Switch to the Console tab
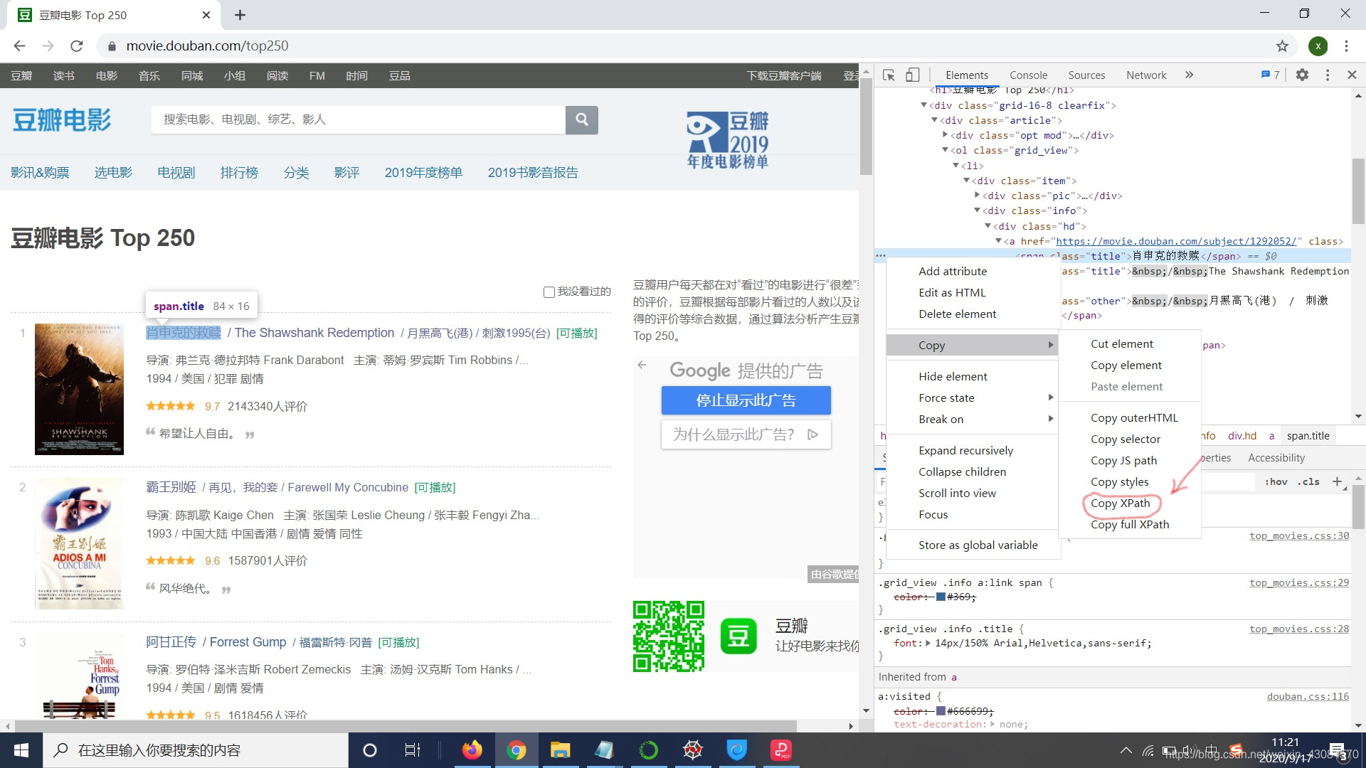The width and height of the screenshot is (1366, 768). point(1028,75)
